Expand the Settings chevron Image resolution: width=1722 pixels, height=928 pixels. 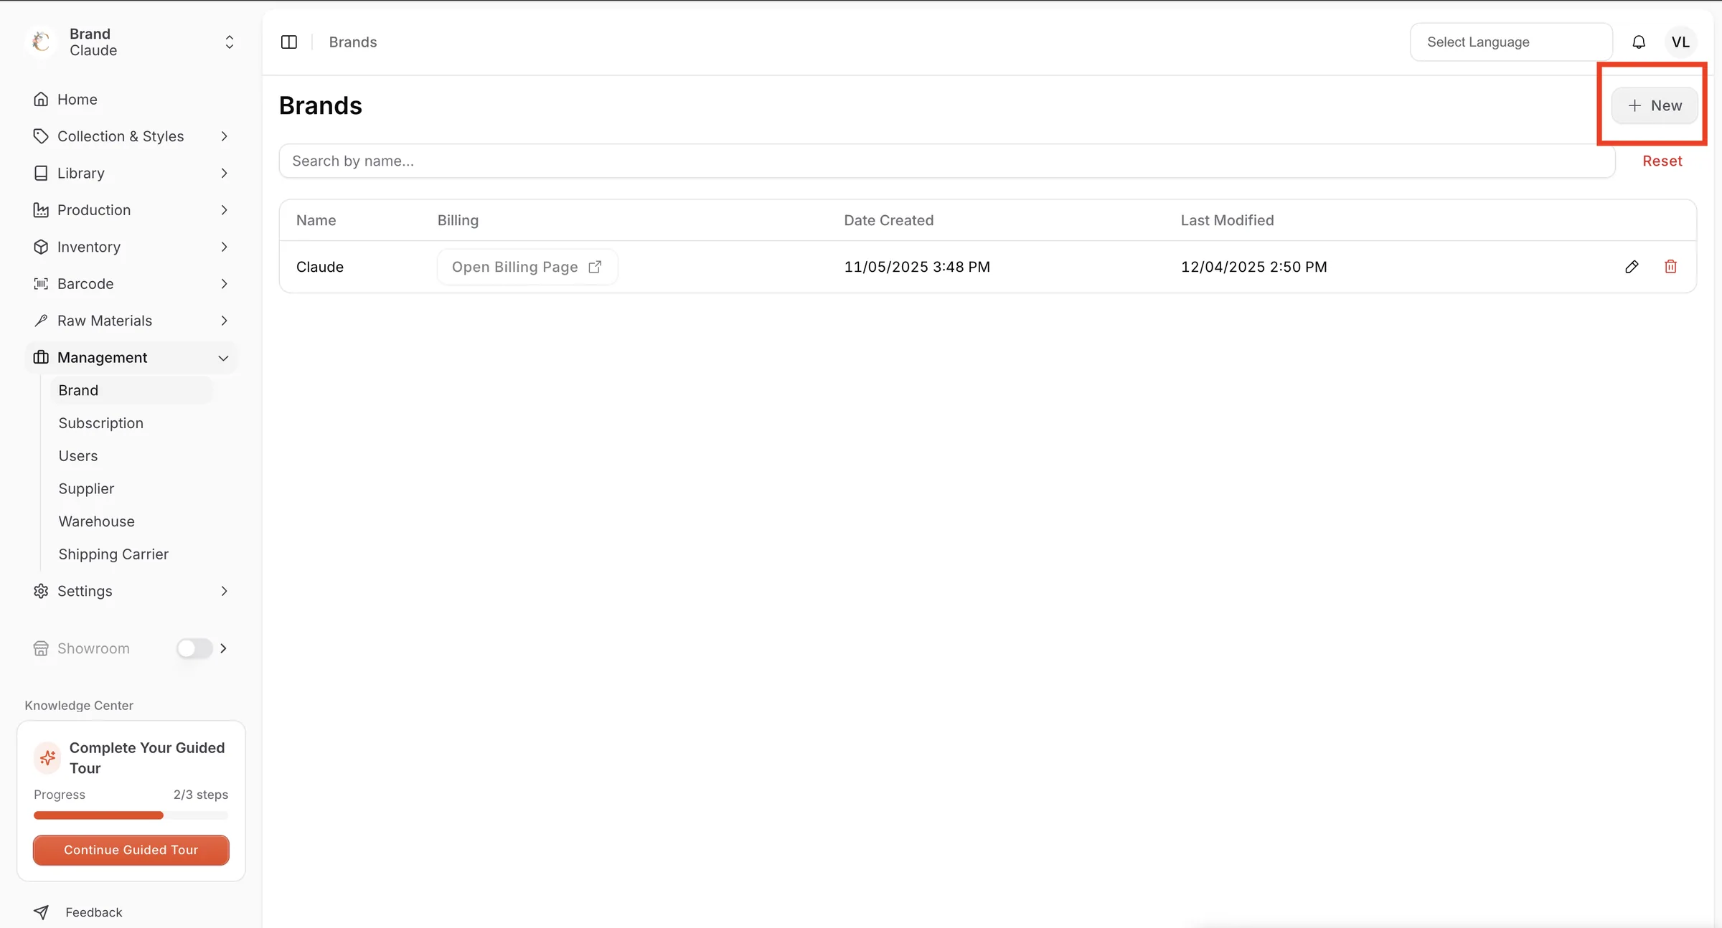pyautogui.click(x=224, y=591)
